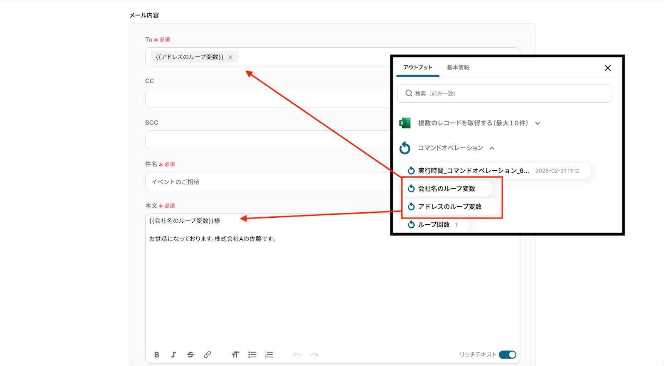Change the text size with the heading icon

click(235, 355)
